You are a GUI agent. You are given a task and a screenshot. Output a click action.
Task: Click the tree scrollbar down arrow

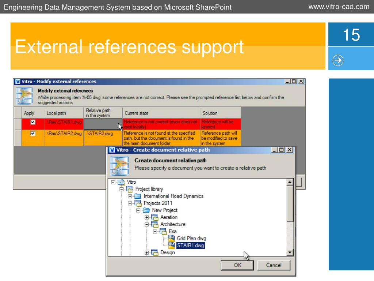click(290, 252)
